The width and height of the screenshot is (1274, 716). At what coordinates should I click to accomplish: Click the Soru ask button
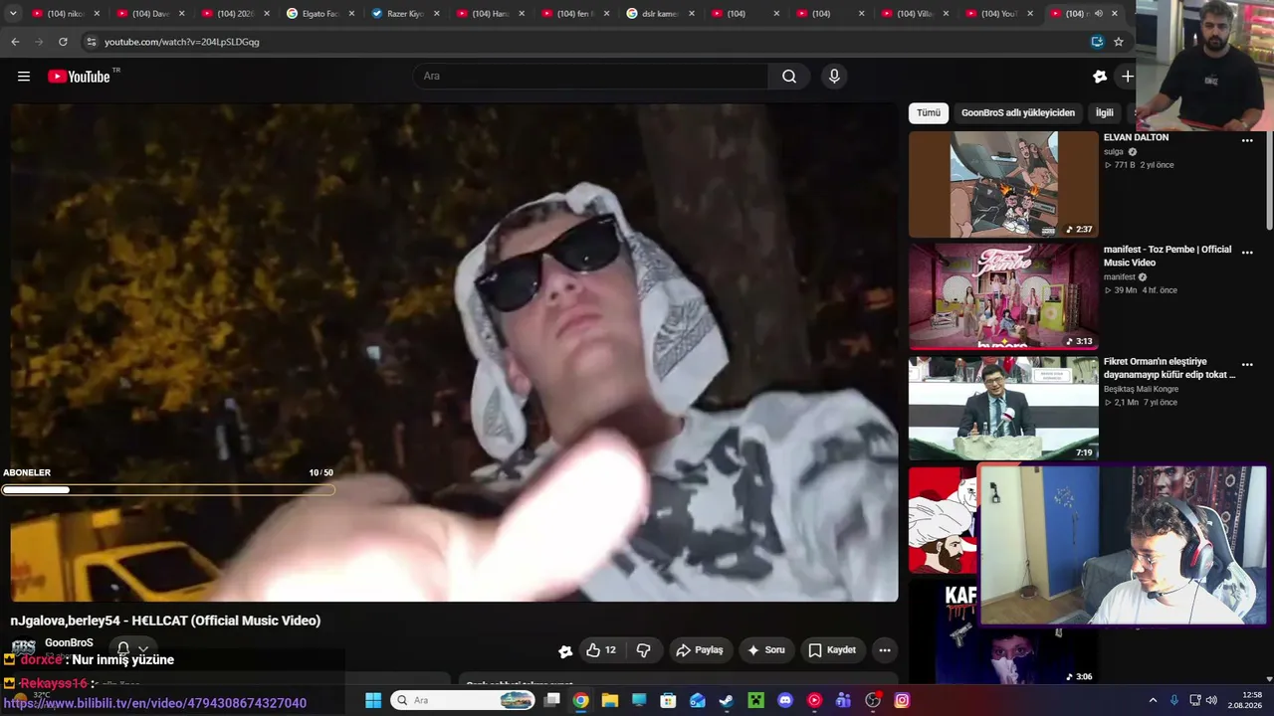pos(766,650)
